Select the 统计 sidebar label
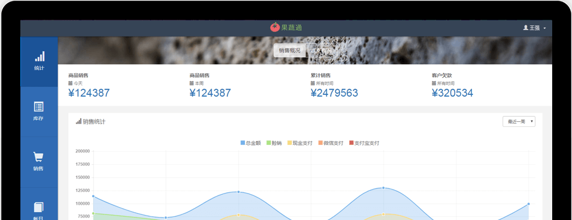This screenshot has height=220, width=572. point(40,68)
